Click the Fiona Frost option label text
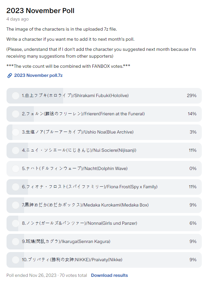This screenshot has height=284, width=206. click(x=89, y=187)
